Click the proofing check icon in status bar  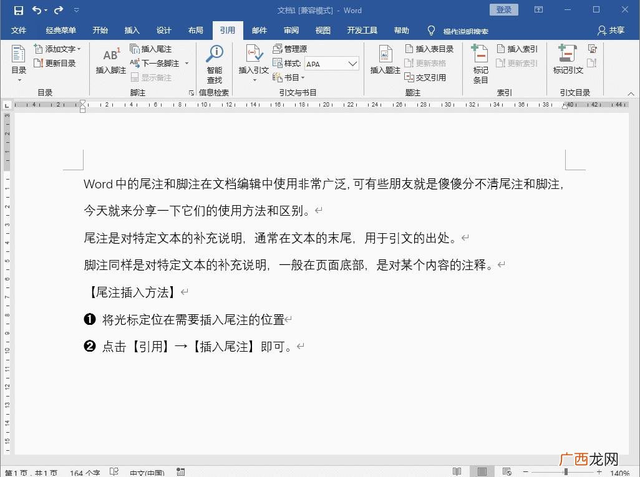pos(114,472)
